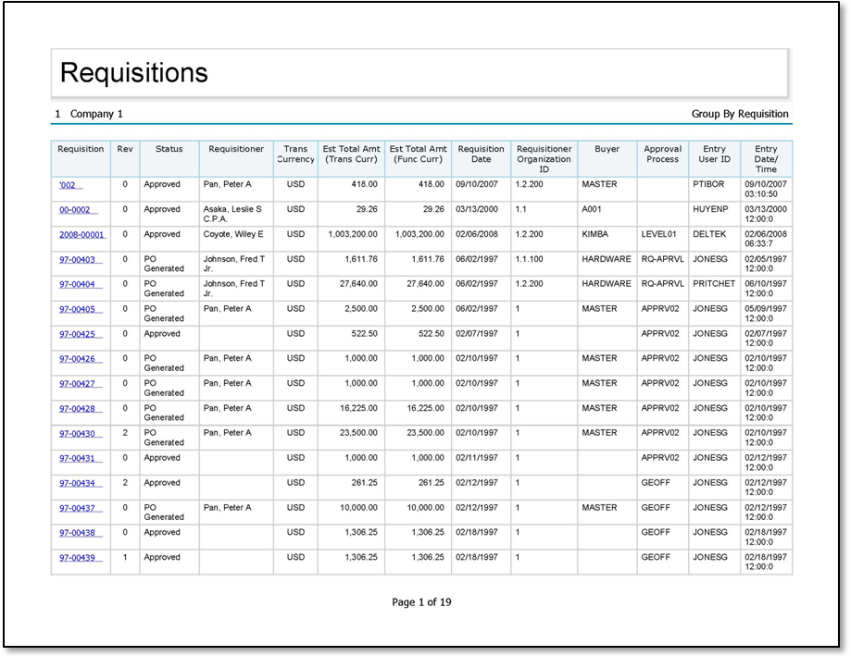Image resolution: width=851 pixels, height=656 pixels.
Task: Click requisition 2008-00001 link
Action: [x=81, y=235]
